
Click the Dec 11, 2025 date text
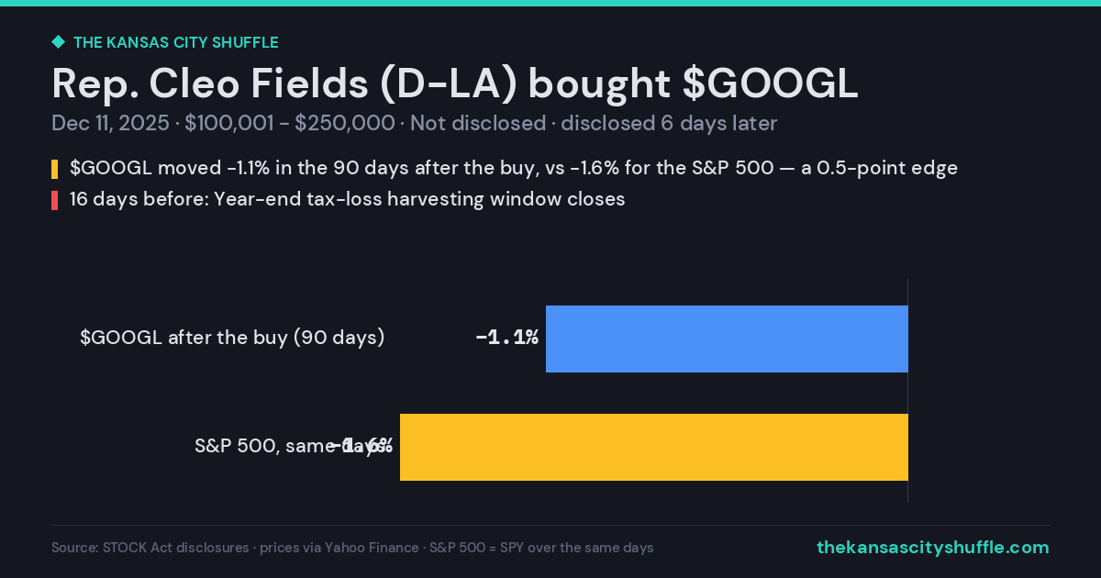110,124
